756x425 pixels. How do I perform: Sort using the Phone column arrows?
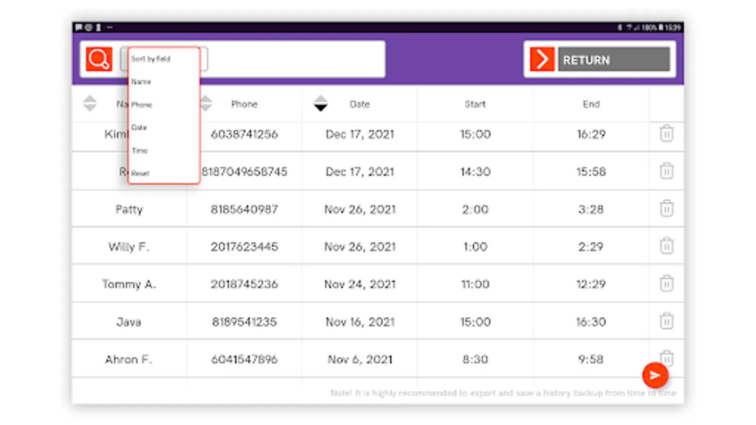click(x=206, y=103)
